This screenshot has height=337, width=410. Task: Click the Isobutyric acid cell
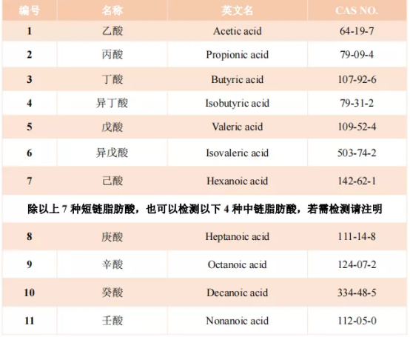[x=237, y=103]
